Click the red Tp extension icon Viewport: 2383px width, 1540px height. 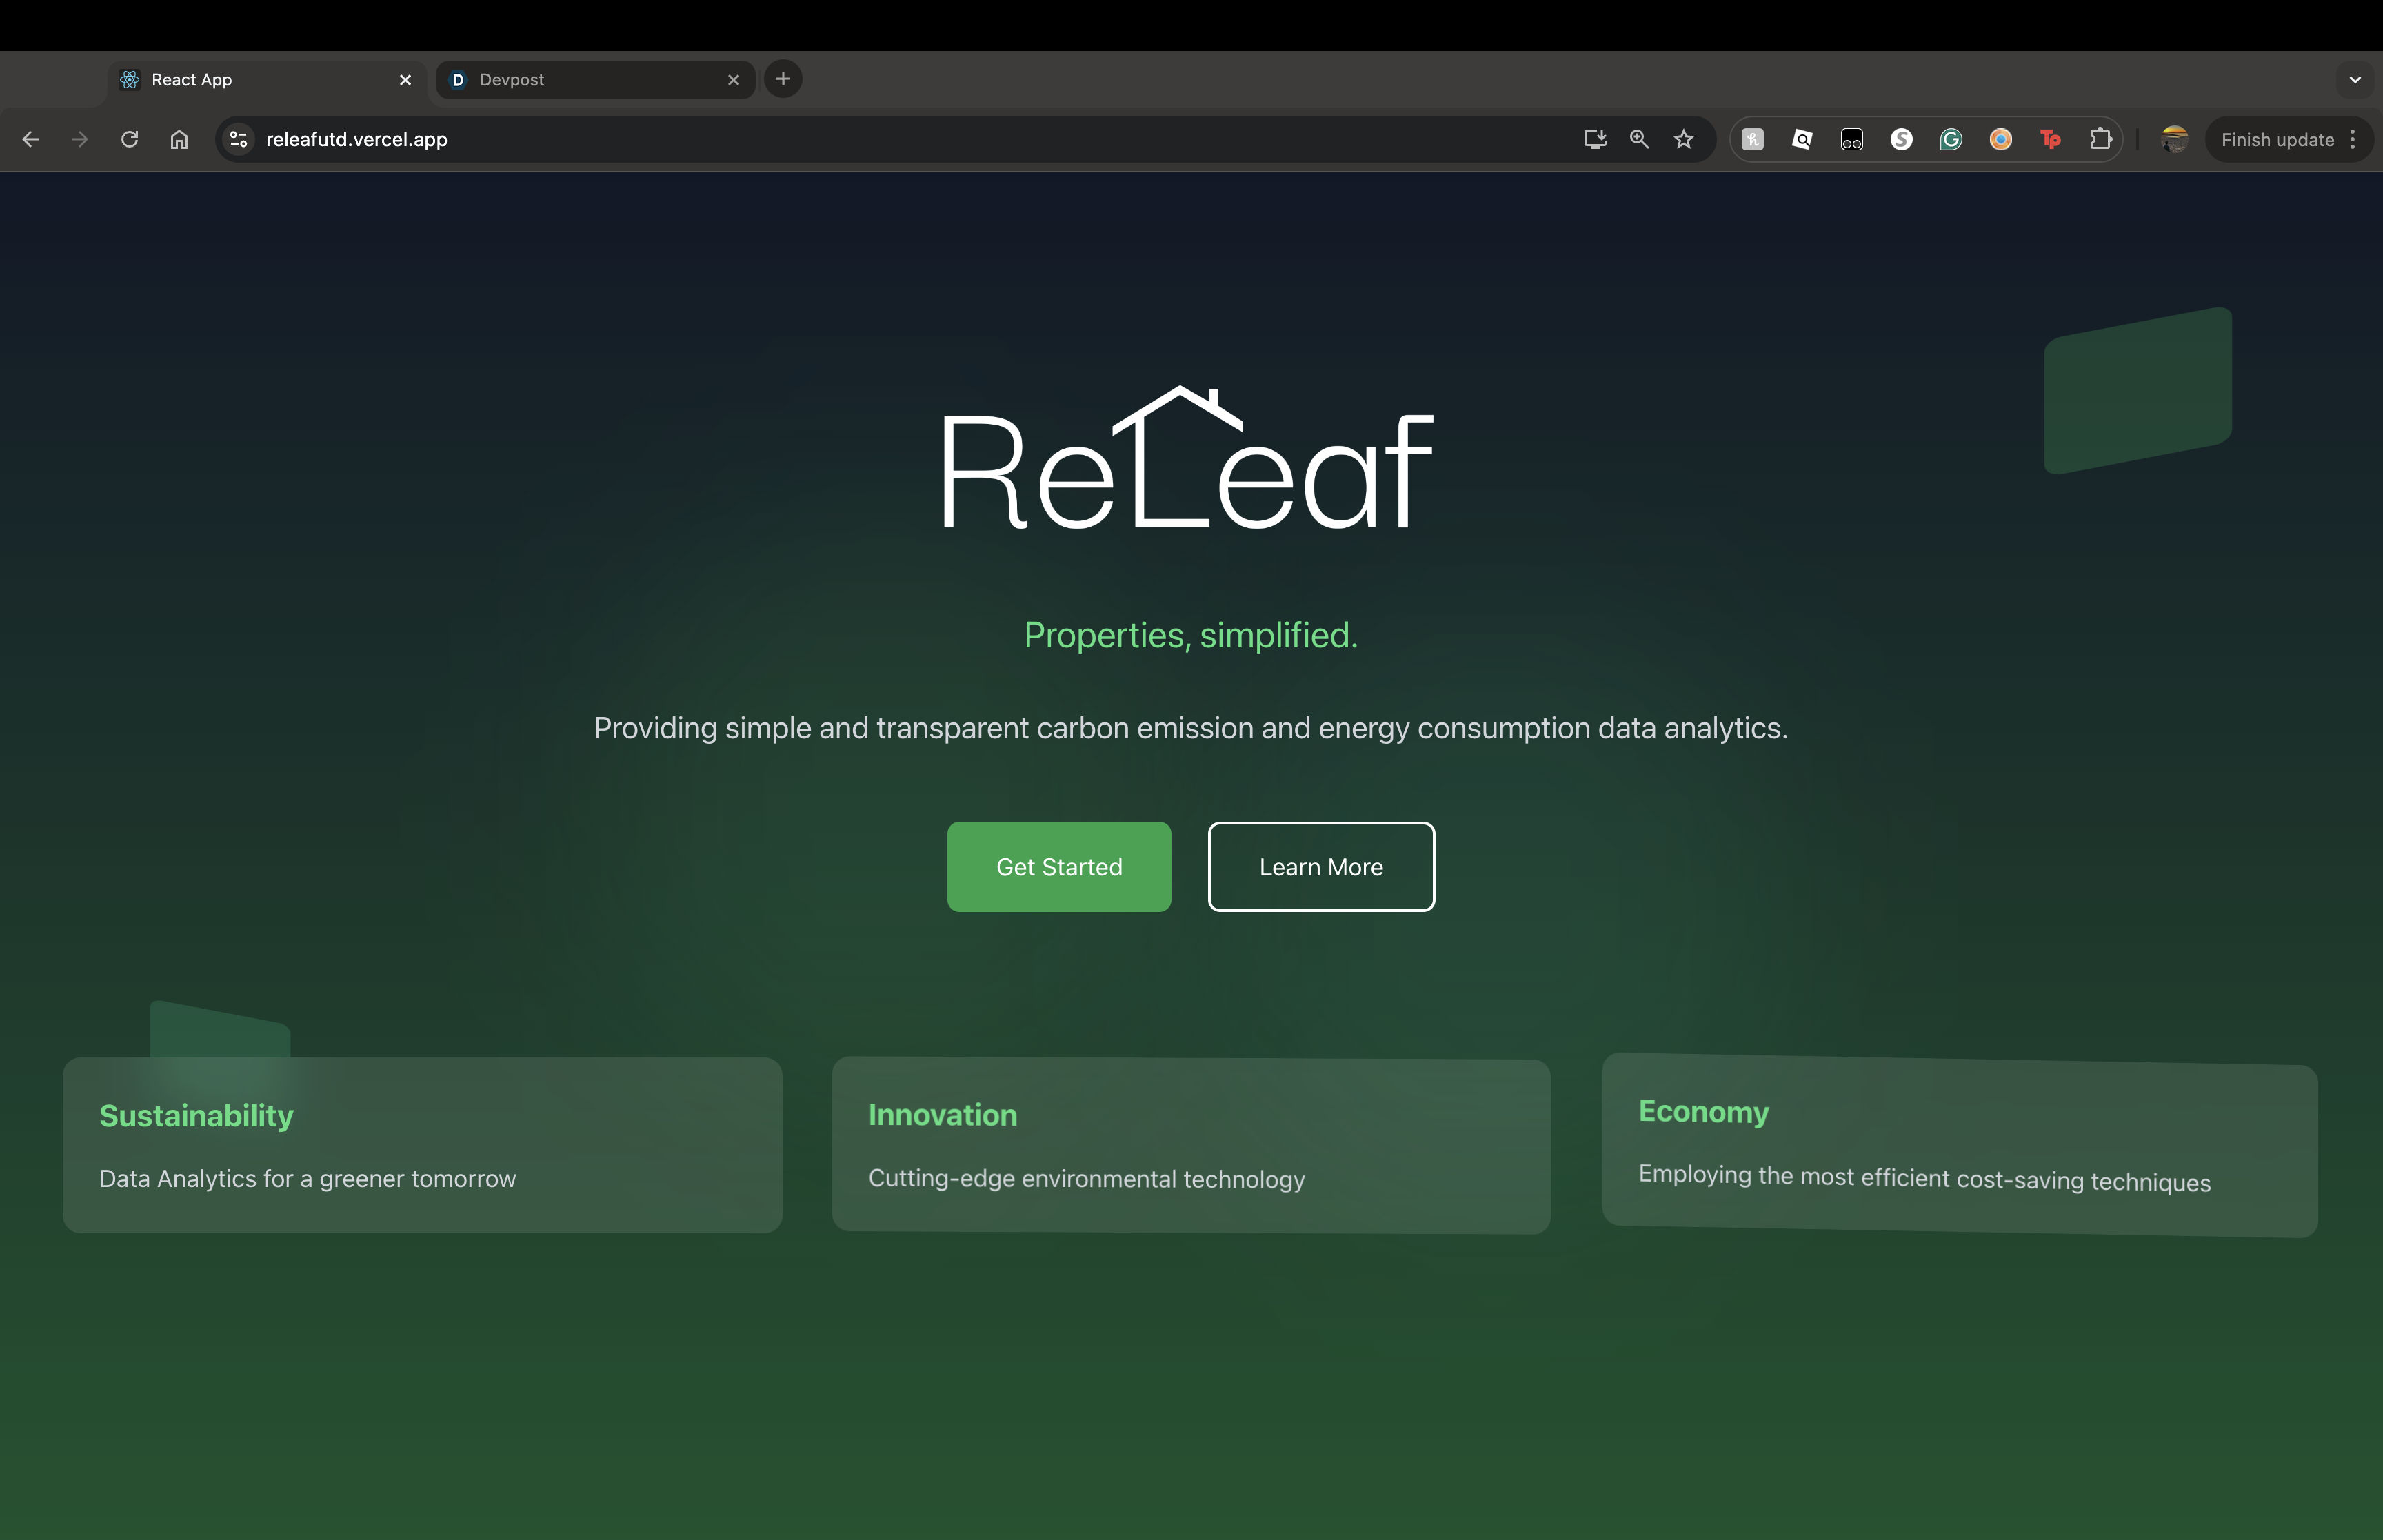tap(2050, 140)
